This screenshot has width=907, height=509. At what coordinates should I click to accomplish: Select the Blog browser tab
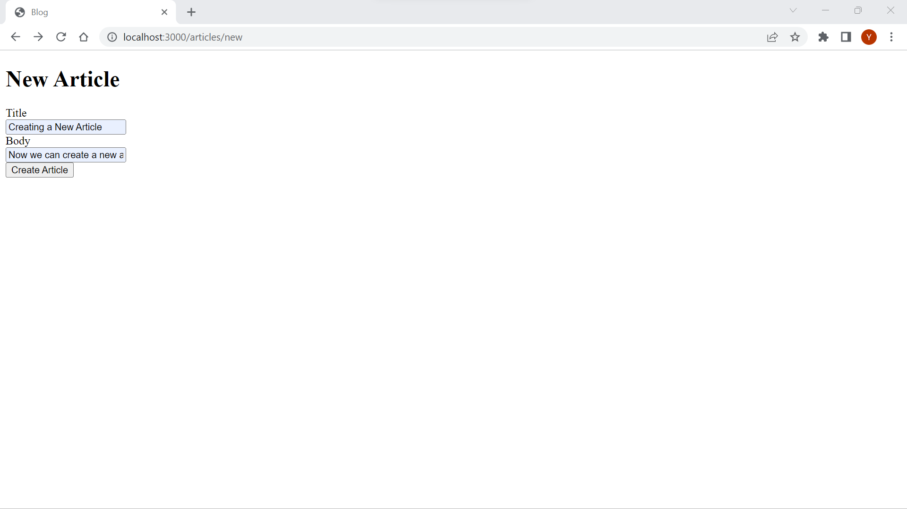91,12
